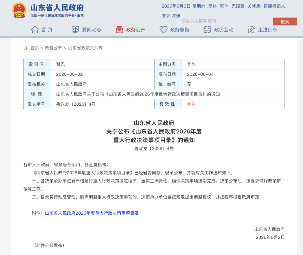Click the national emblem logo
The width and height of the screenshot is (303, 255).
(19, 10)
